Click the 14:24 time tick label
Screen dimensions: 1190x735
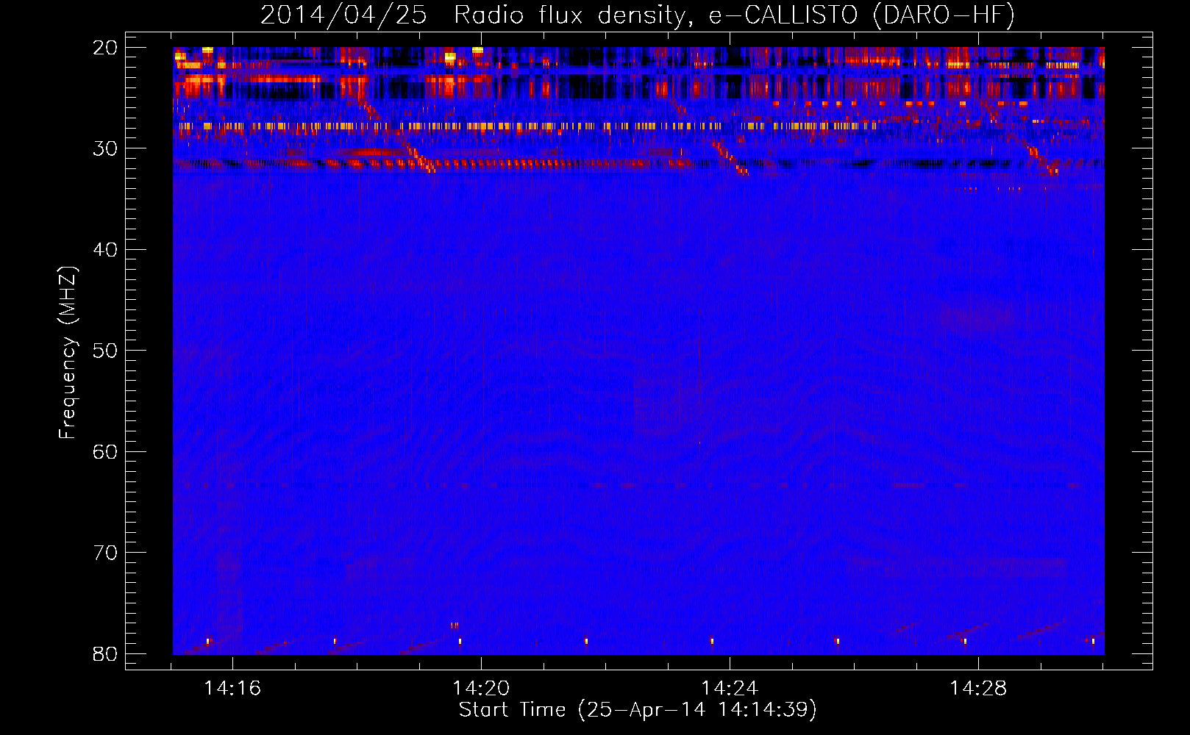(730, 689)
